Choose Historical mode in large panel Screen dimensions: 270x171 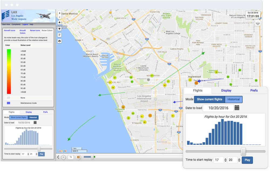tap(234, 99)
